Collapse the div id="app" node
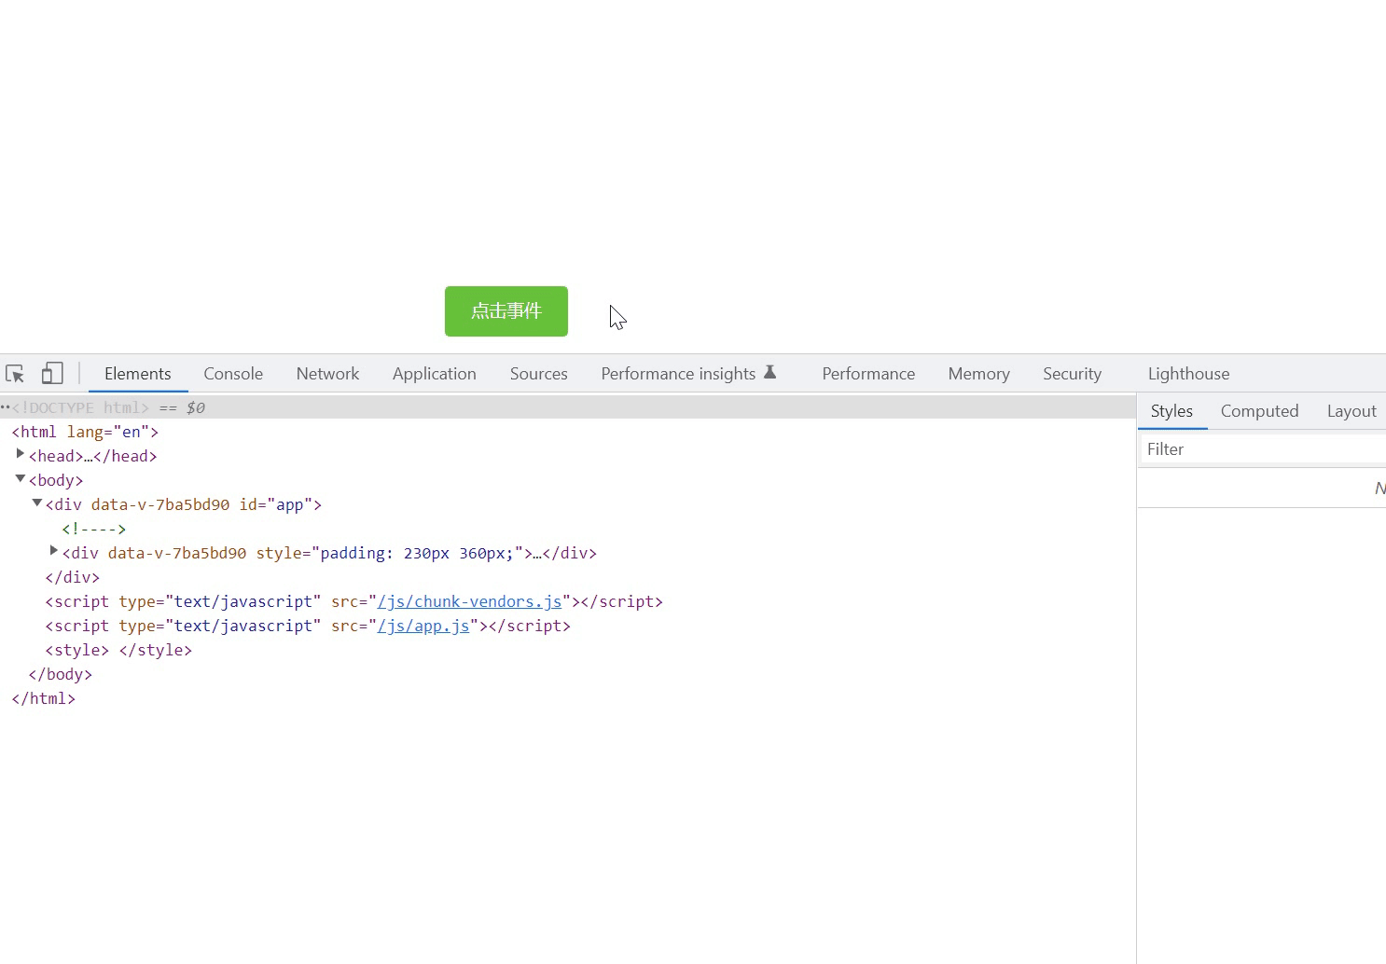Screen dimensions: 1386x964 point(37,503)
